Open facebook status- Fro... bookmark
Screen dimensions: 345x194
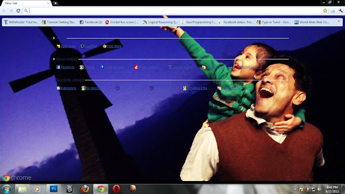click(x=236, y=22)
